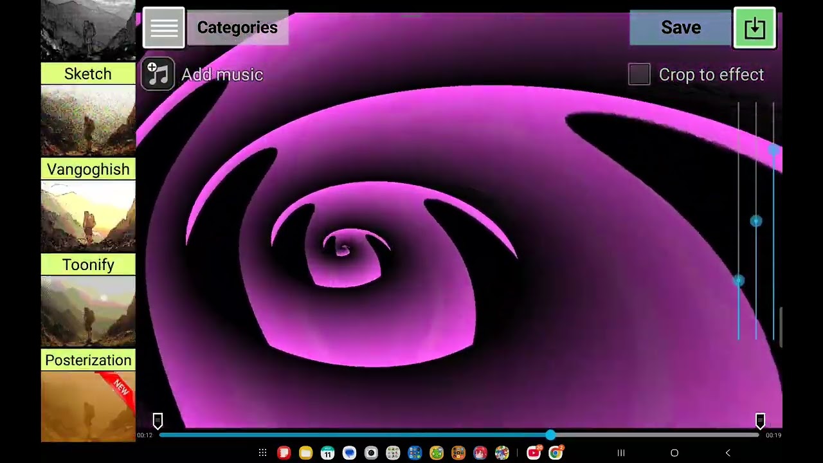Image resolution: width=823 pixels, height=463 pixels.
Task: Enable the Crop to effect checkbox
Action: tap(639, 75)
